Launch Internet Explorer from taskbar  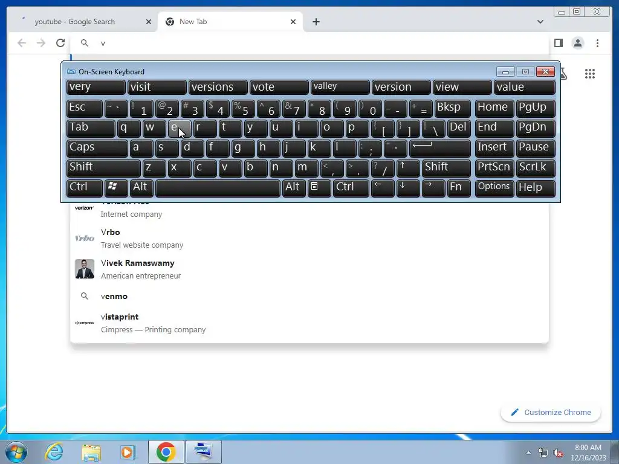[x=54, y=452]
